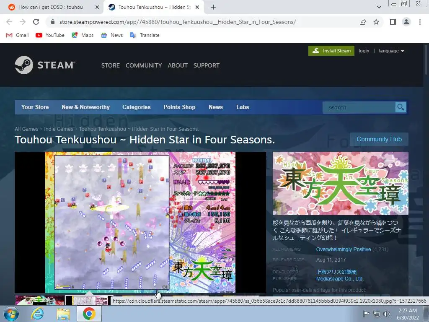Reload the Steam store page
Screen dimensions: 429x322
[x=36, y=22]
